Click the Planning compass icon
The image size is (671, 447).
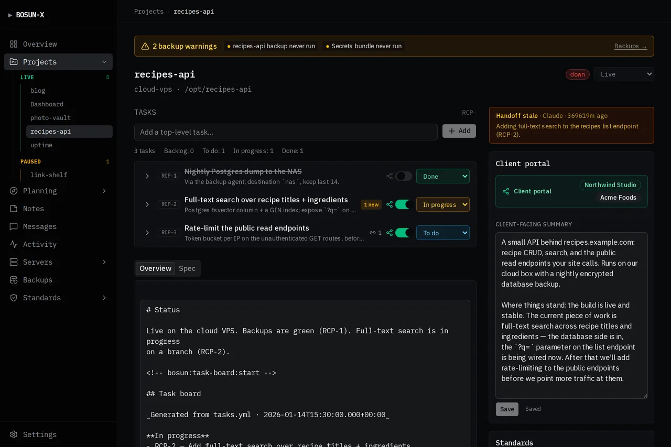(x=14, y=191)
